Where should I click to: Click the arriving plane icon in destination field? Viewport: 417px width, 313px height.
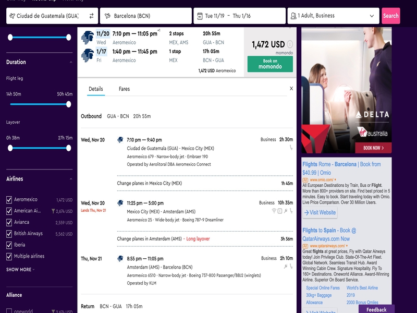pyautogui.click(x=107, y=16)
